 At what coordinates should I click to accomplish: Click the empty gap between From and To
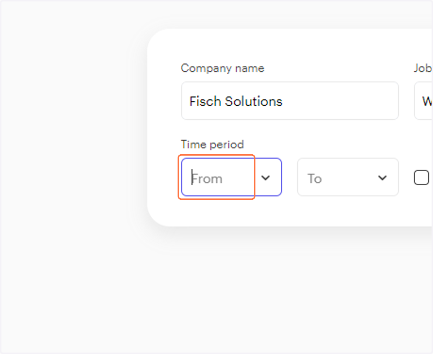(x=289, y=177)
